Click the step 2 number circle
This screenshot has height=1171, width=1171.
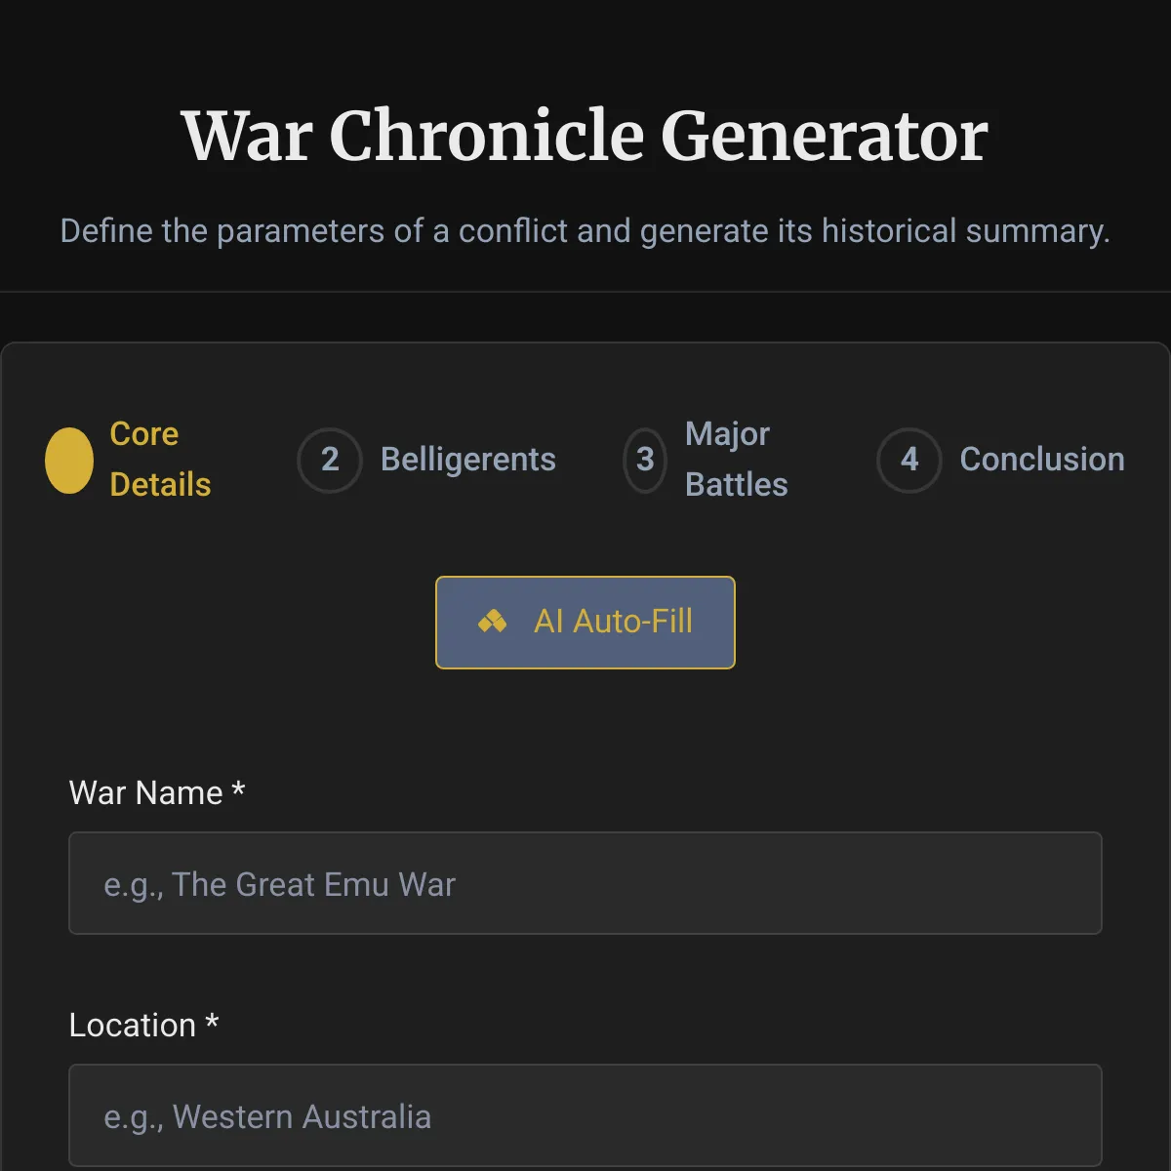(x=330, y=460)
